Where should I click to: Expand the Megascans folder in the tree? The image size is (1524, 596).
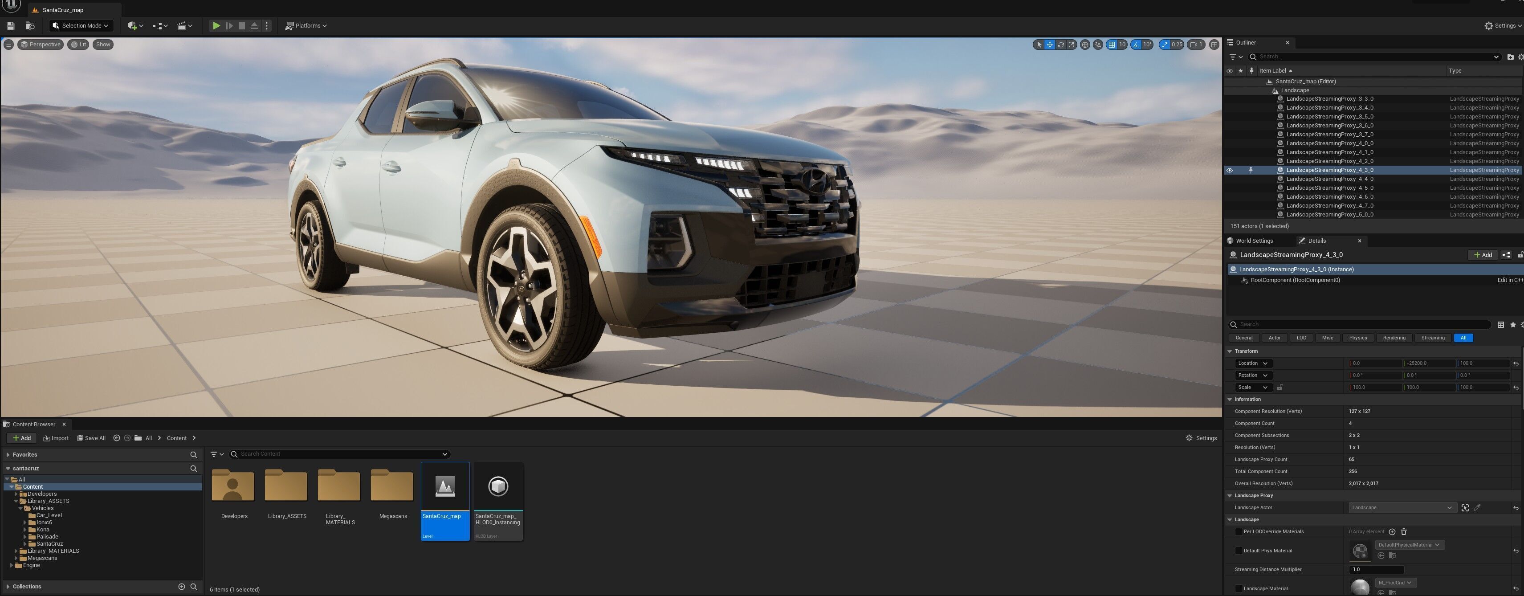coord(16,558)
